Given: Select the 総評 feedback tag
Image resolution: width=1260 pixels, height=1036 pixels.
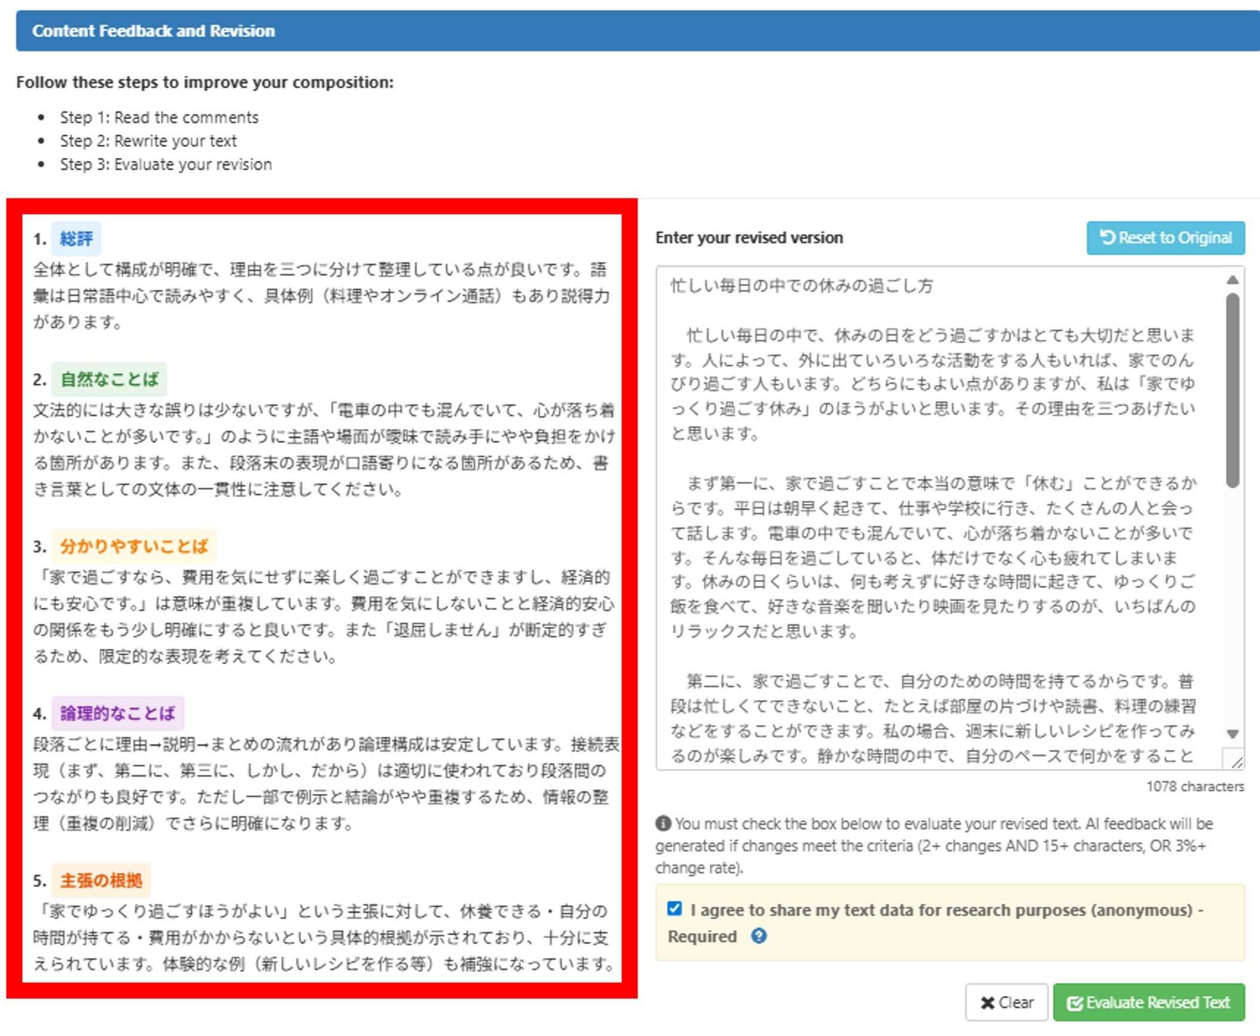Looking at the screenshot, I should (76, 239).
